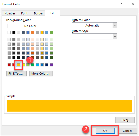Click the Clear button
This screenshot has width=139, height=136.
125,120
